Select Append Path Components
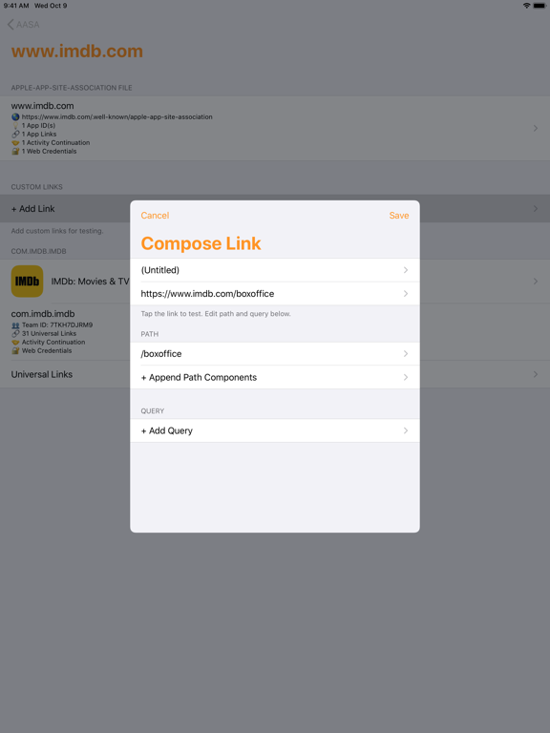The image size is (550, 733). pyautogui.click(x=275, y=377)
